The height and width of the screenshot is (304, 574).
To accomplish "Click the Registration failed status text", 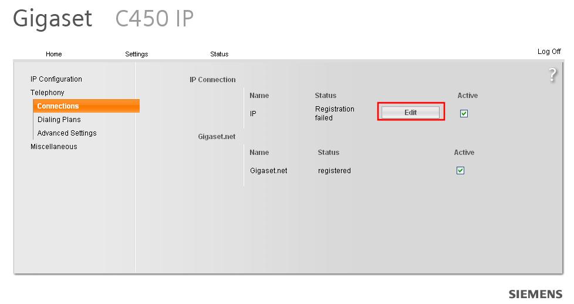I will click(335, 113).
